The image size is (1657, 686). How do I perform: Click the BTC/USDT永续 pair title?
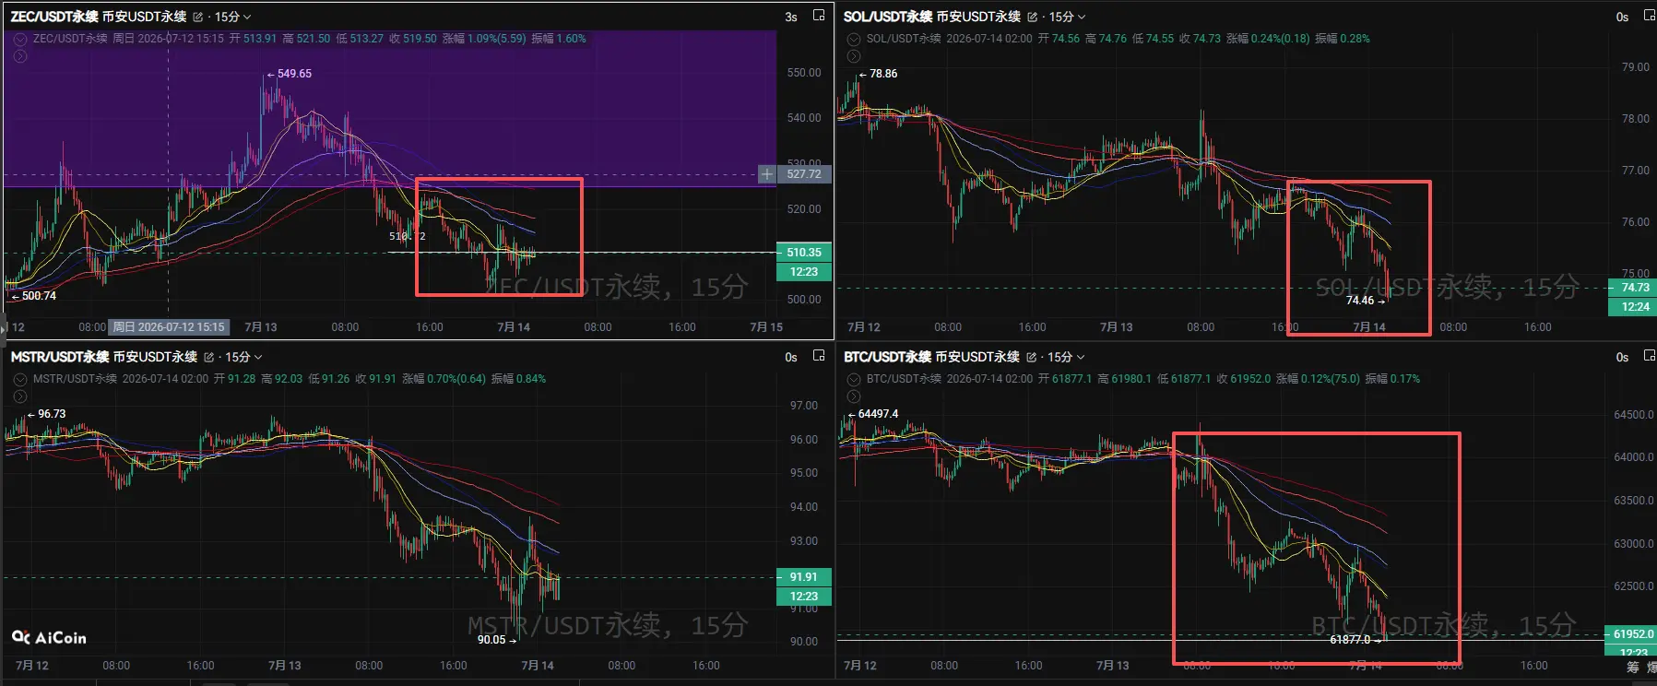coord(887,357)
